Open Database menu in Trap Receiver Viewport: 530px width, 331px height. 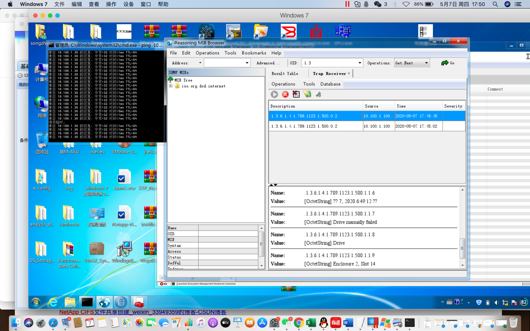click(330, 84)
